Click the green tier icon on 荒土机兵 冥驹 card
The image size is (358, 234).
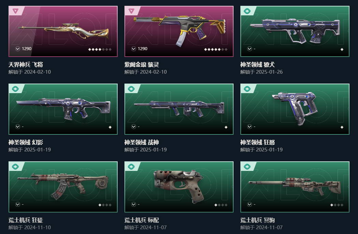[247, 166]
